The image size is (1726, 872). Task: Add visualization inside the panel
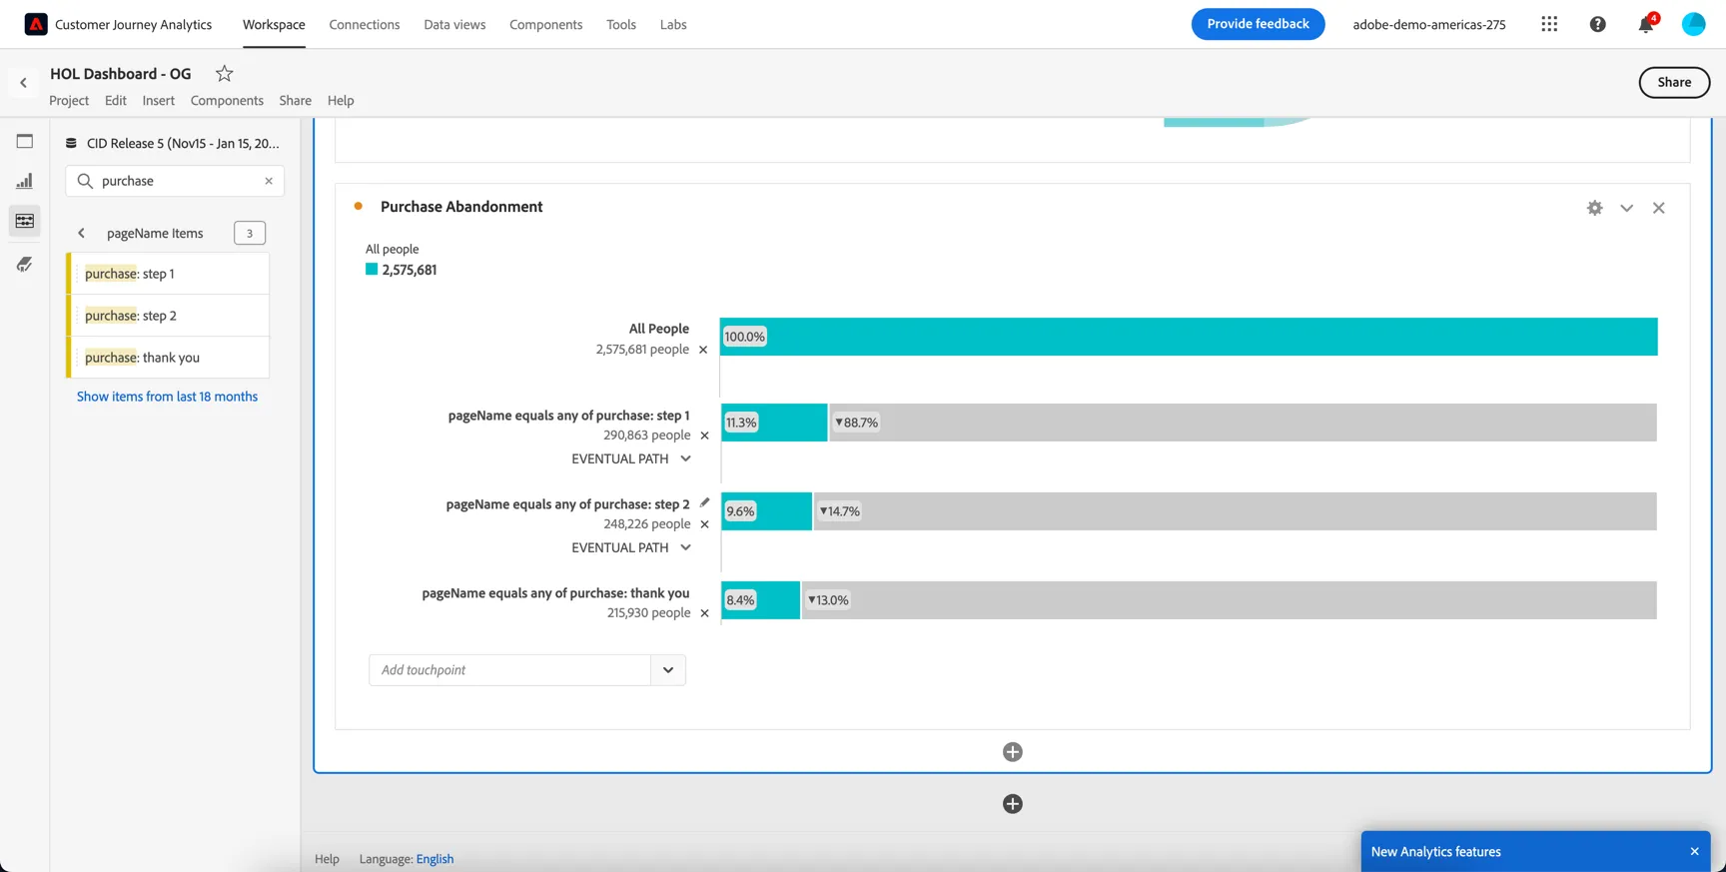1013,752
